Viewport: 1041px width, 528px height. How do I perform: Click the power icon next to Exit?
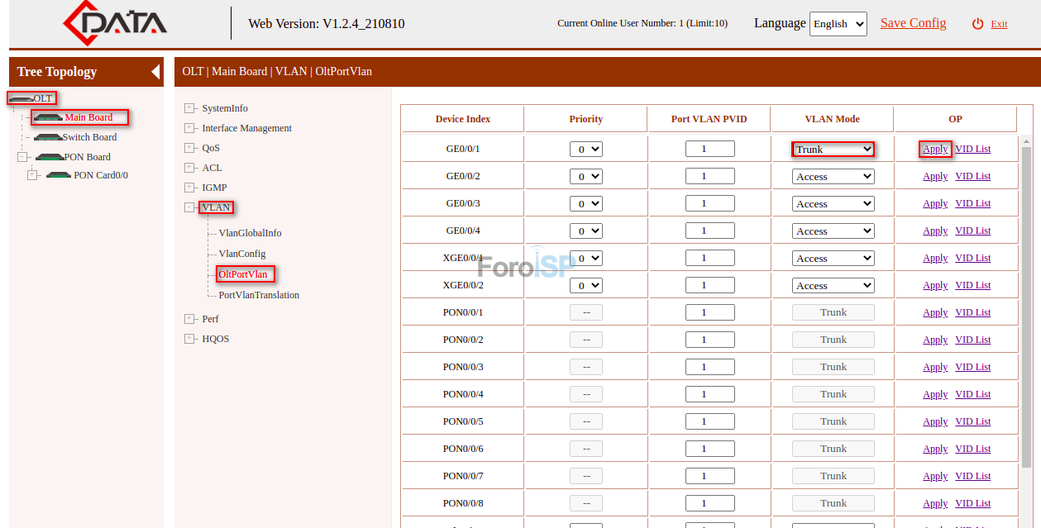tap(976, 23)
